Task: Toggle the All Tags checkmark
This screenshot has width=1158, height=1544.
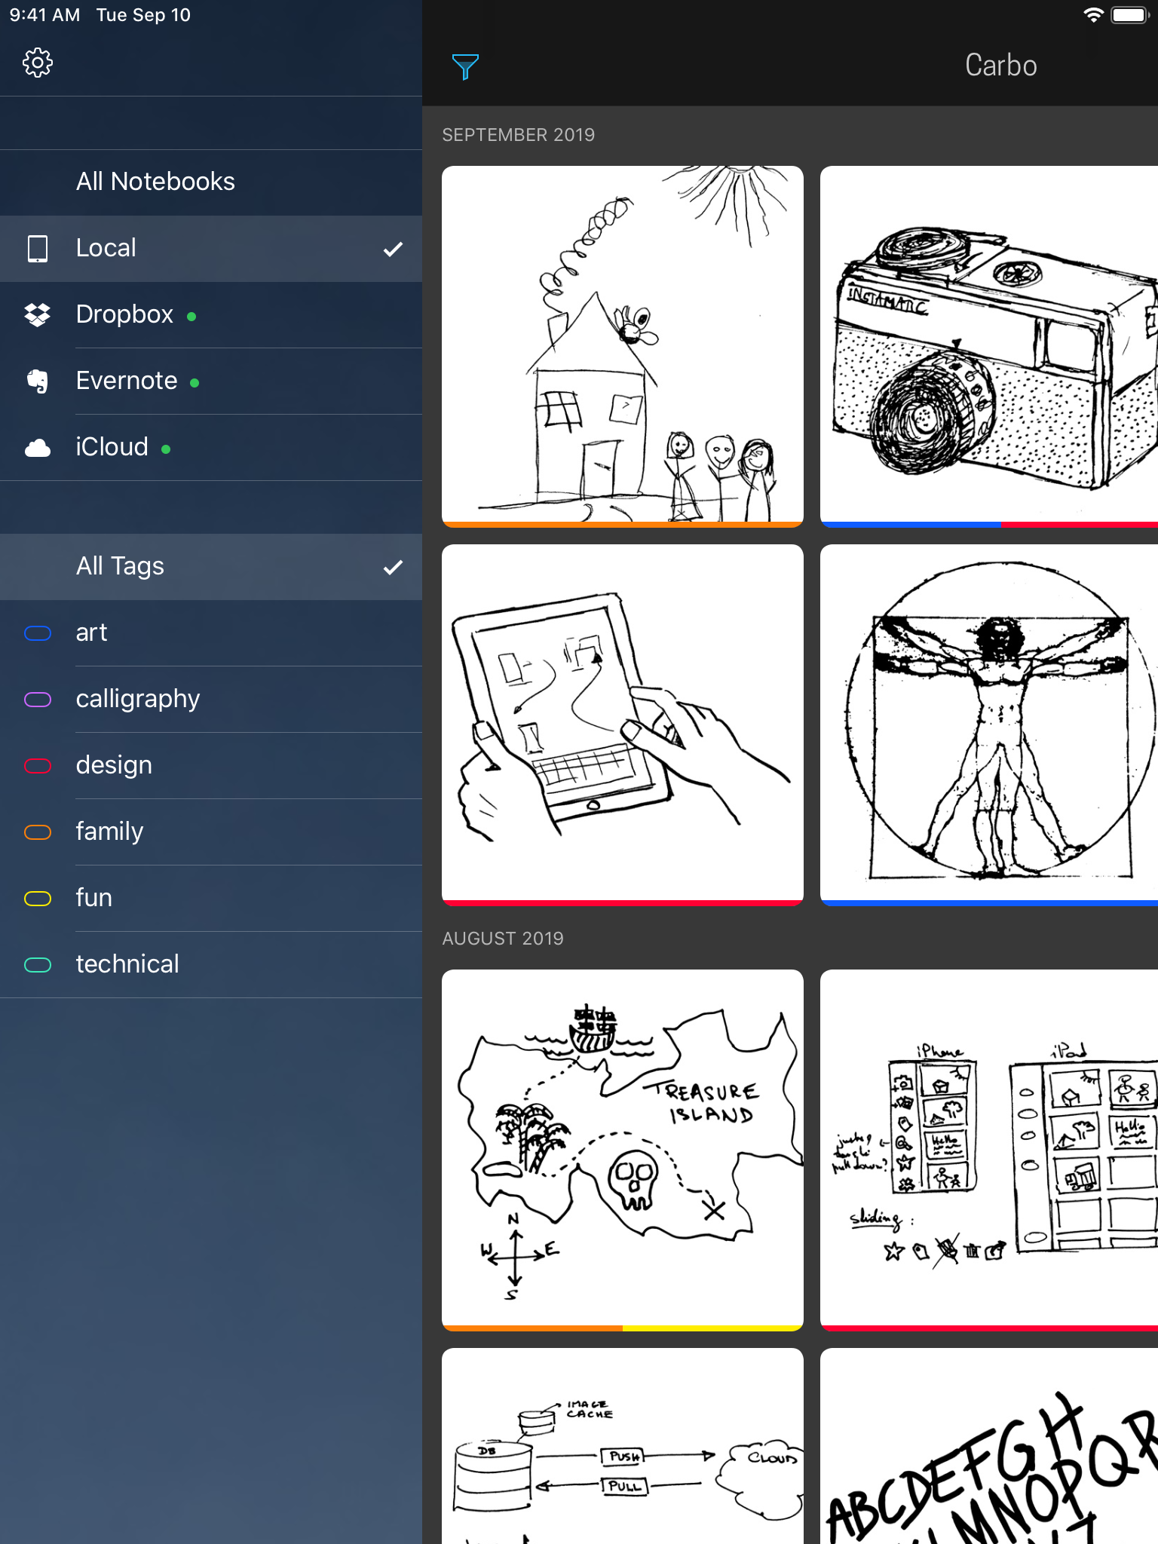Action: [x=393, y=567]
